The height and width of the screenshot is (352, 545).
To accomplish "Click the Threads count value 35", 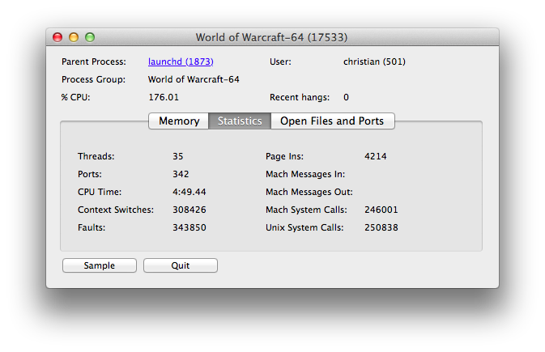I will [178, 156].
